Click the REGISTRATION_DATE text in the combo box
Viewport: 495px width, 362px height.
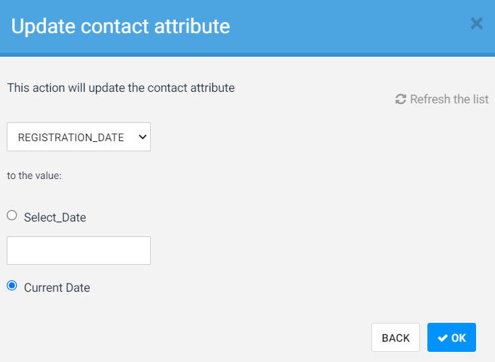(71, 138)
